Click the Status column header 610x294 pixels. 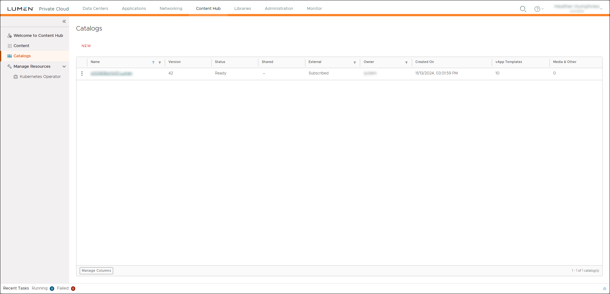(220, 62)
